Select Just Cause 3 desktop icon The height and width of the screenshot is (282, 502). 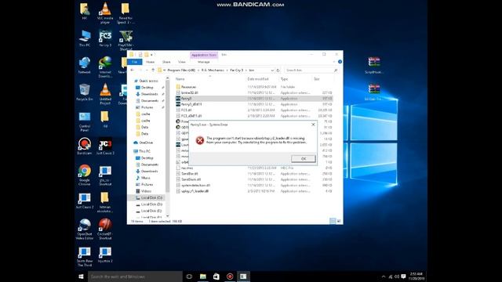click(105, 146)
